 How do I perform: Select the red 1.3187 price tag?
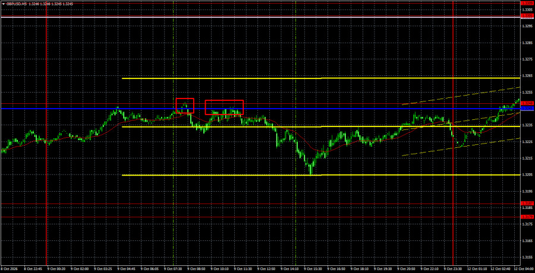(x=526, y=204)
